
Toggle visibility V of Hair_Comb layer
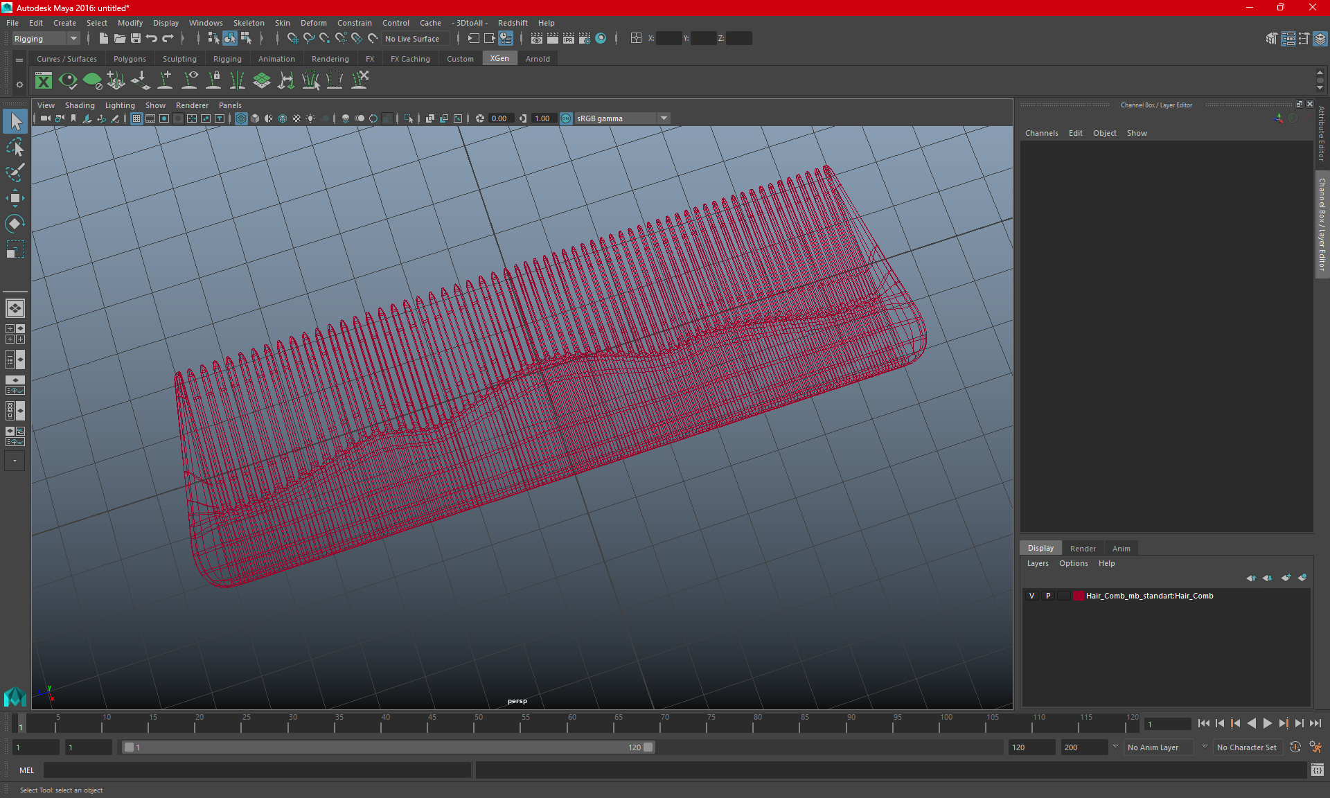[x=1032, y=596]
